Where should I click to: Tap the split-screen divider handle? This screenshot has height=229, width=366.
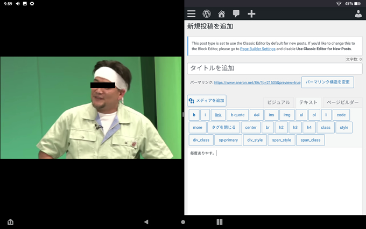click(183, 114)
